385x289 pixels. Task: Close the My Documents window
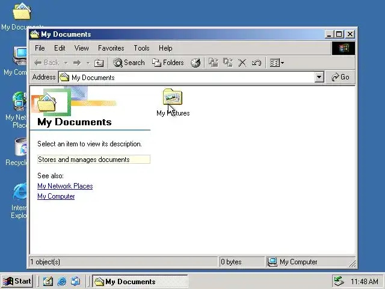click(350, 34)
